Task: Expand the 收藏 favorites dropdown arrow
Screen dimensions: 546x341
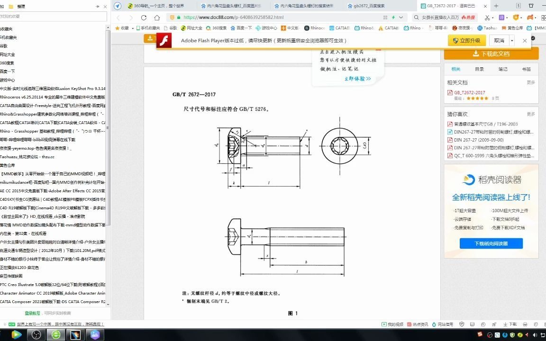Action: (x=132, y=28)
